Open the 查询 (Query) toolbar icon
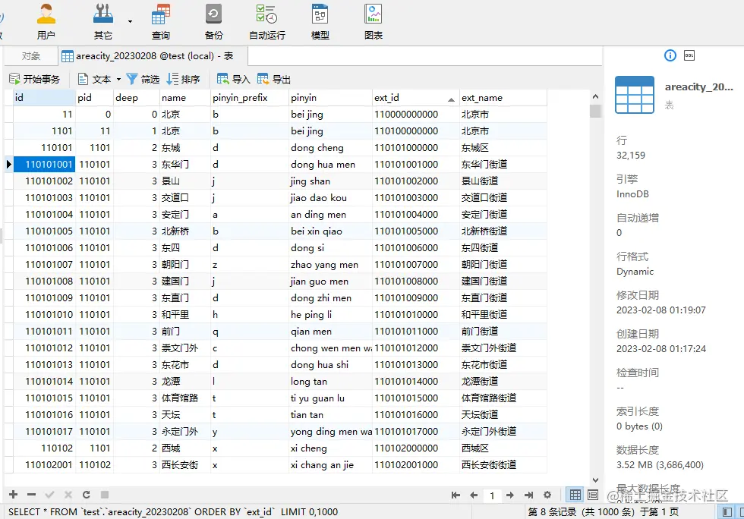744x519 pixels. coord(160,21)
